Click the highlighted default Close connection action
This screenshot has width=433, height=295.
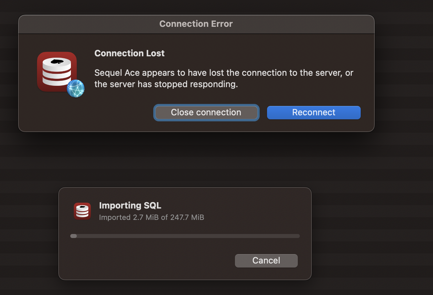[x=206, y=112]
